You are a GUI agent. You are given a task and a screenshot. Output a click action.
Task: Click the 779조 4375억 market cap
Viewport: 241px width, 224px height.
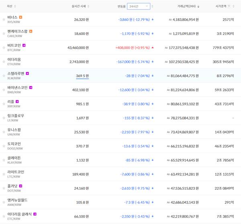223,48
